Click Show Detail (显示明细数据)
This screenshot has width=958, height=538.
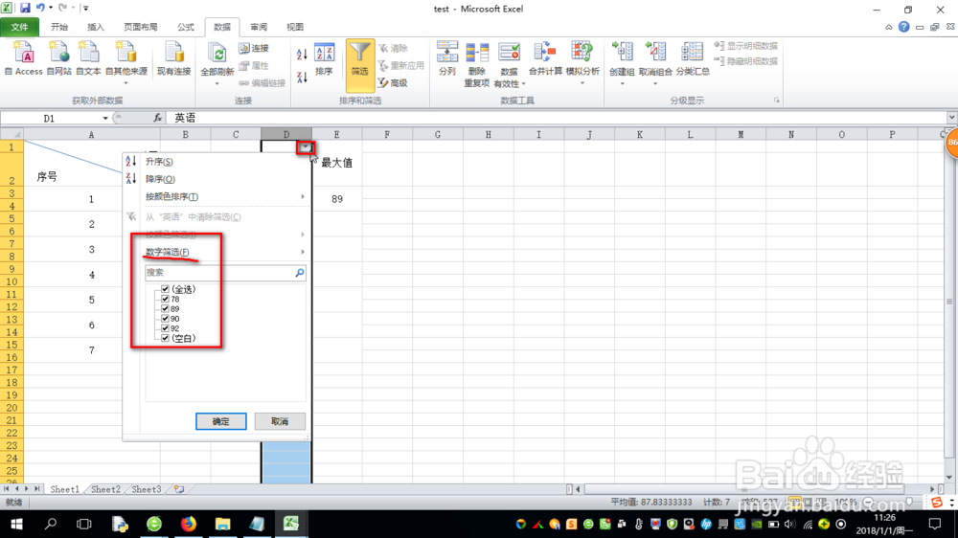point(746,46)
